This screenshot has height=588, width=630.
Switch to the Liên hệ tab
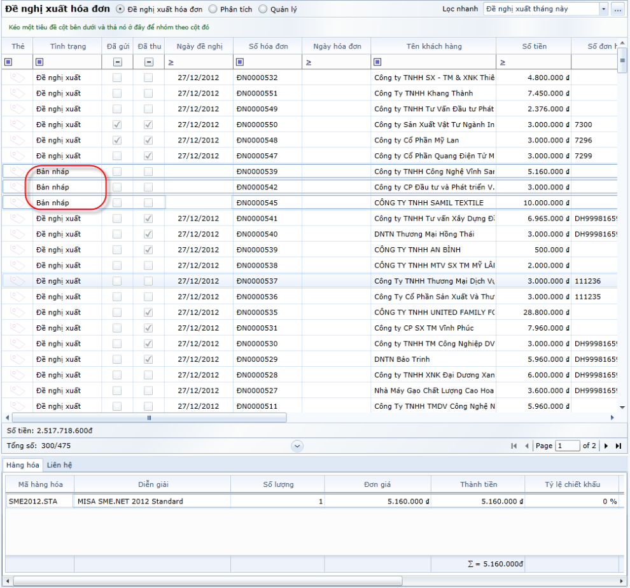(59, 465)
